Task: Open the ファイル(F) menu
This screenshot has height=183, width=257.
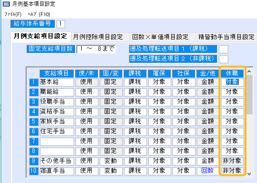Action: point(13,14)
